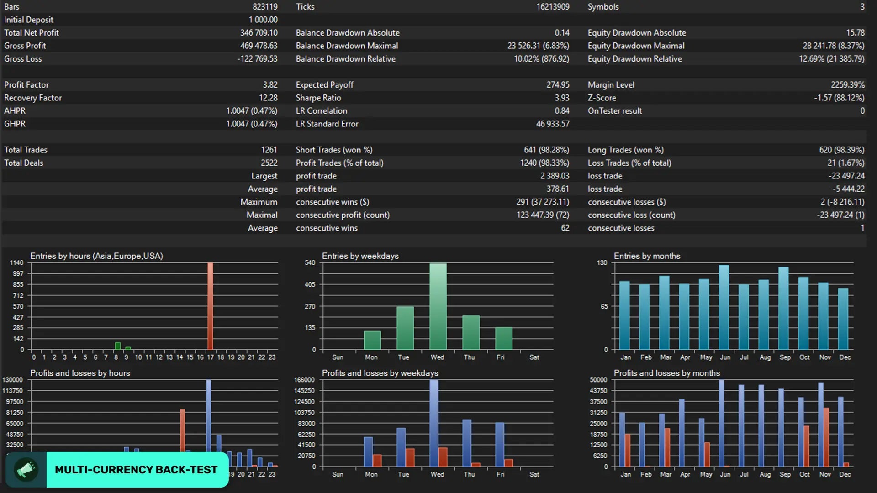Click the Bars count 823119

click(265, 7)
